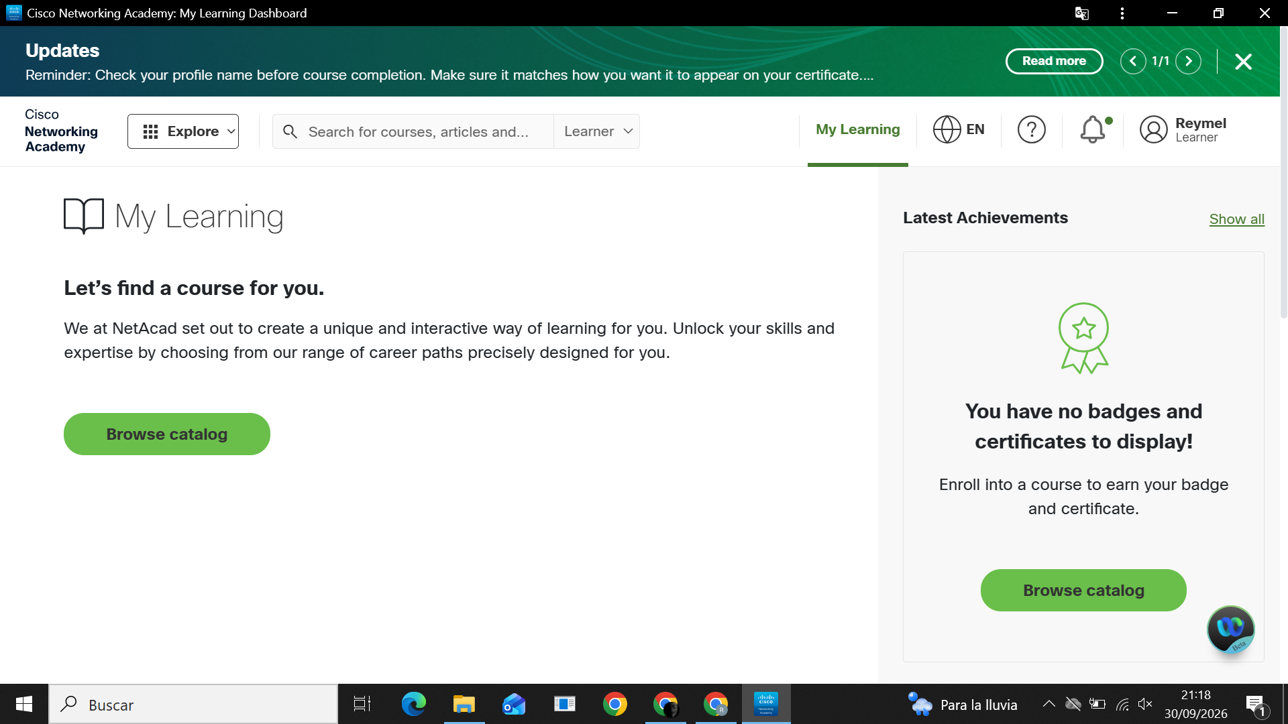1288x724 pixels.
Task: Open the Windows Start menu
Action: [x=24, y=704]
